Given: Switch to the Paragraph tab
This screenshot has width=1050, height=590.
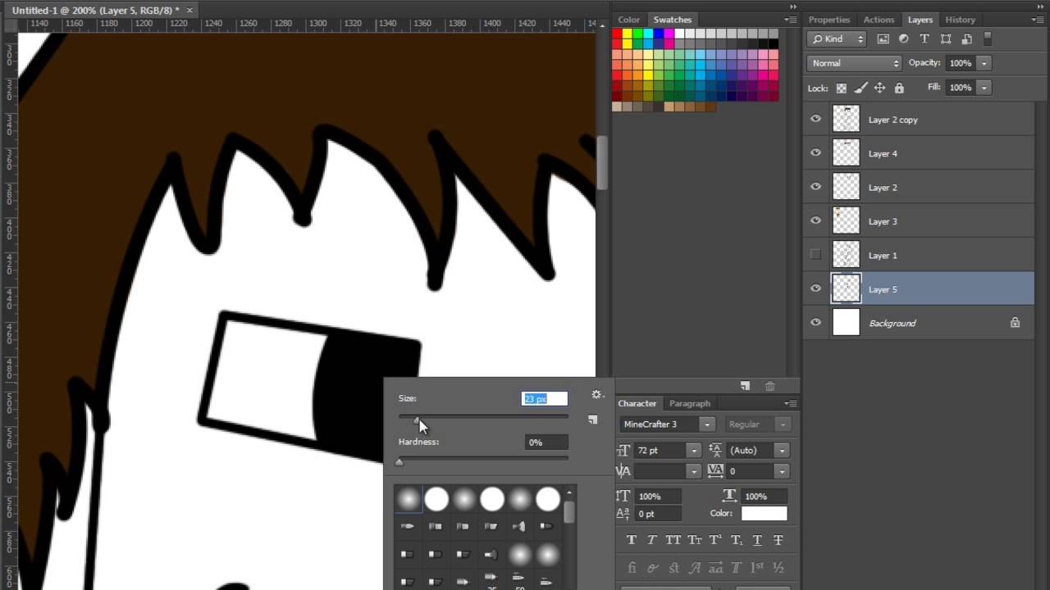Looking at the screenshot, I should coord(690,403).
